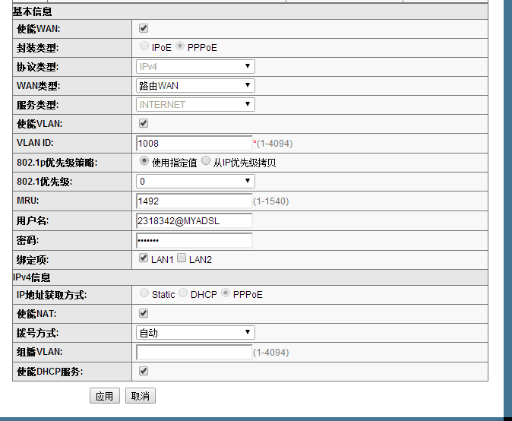512x421 pixels.
Task: Open the 802.1优先级 dropdown
Action: (x=195, y=182)
